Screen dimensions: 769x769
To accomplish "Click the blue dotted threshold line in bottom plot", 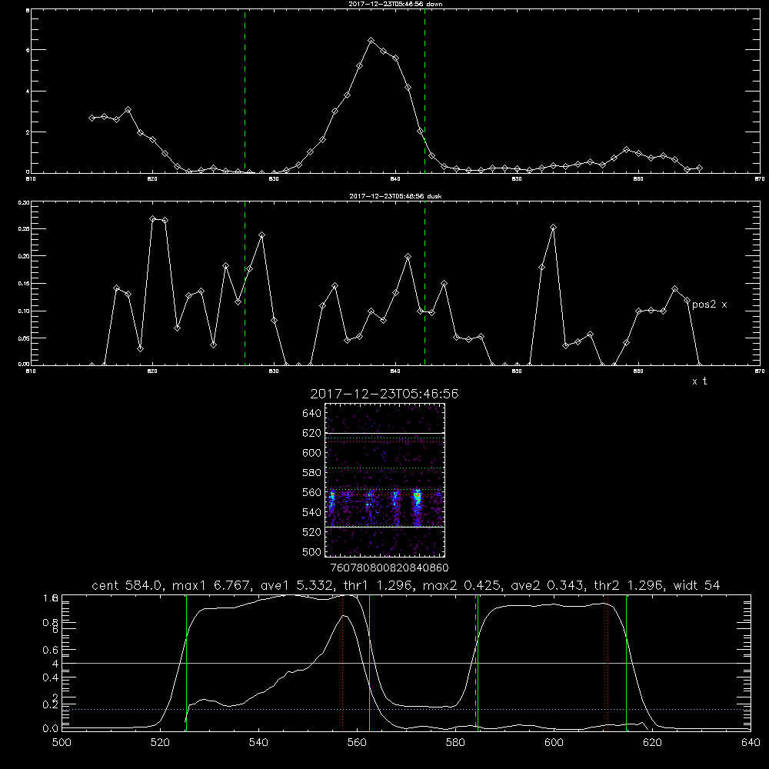I will point(406,709).
